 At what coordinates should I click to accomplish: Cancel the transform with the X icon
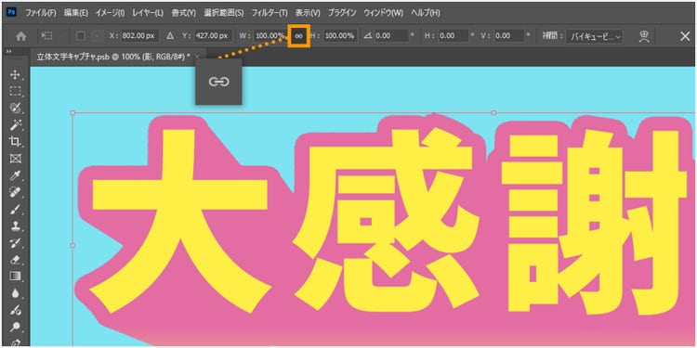(685, 36)
